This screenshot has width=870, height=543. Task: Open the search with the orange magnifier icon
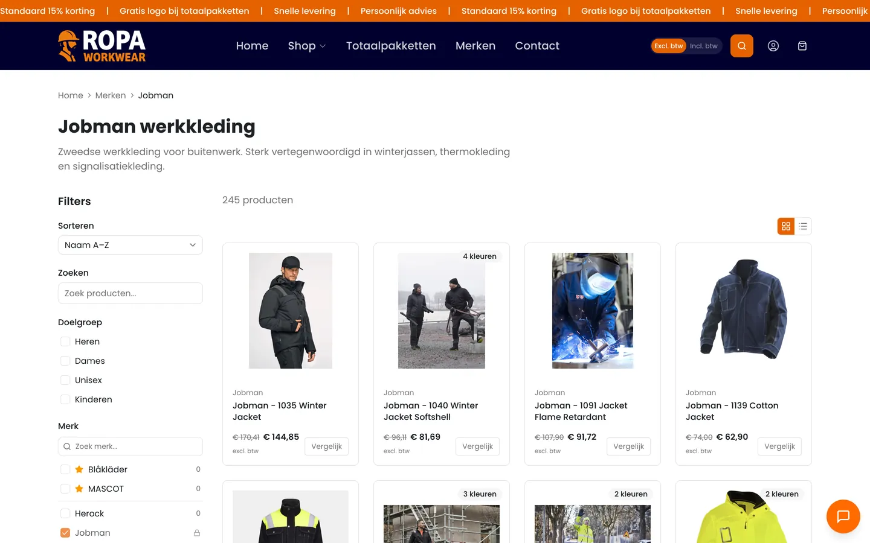point(741,46)
